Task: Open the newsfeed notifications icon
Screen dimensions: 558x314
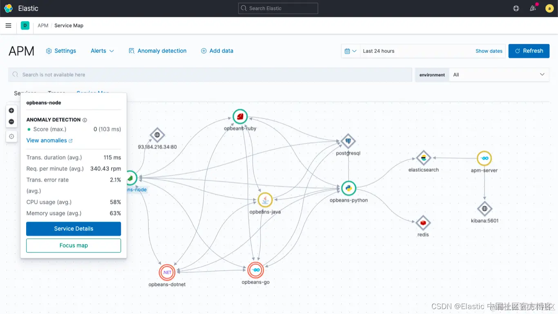Action: pos(533,8)
